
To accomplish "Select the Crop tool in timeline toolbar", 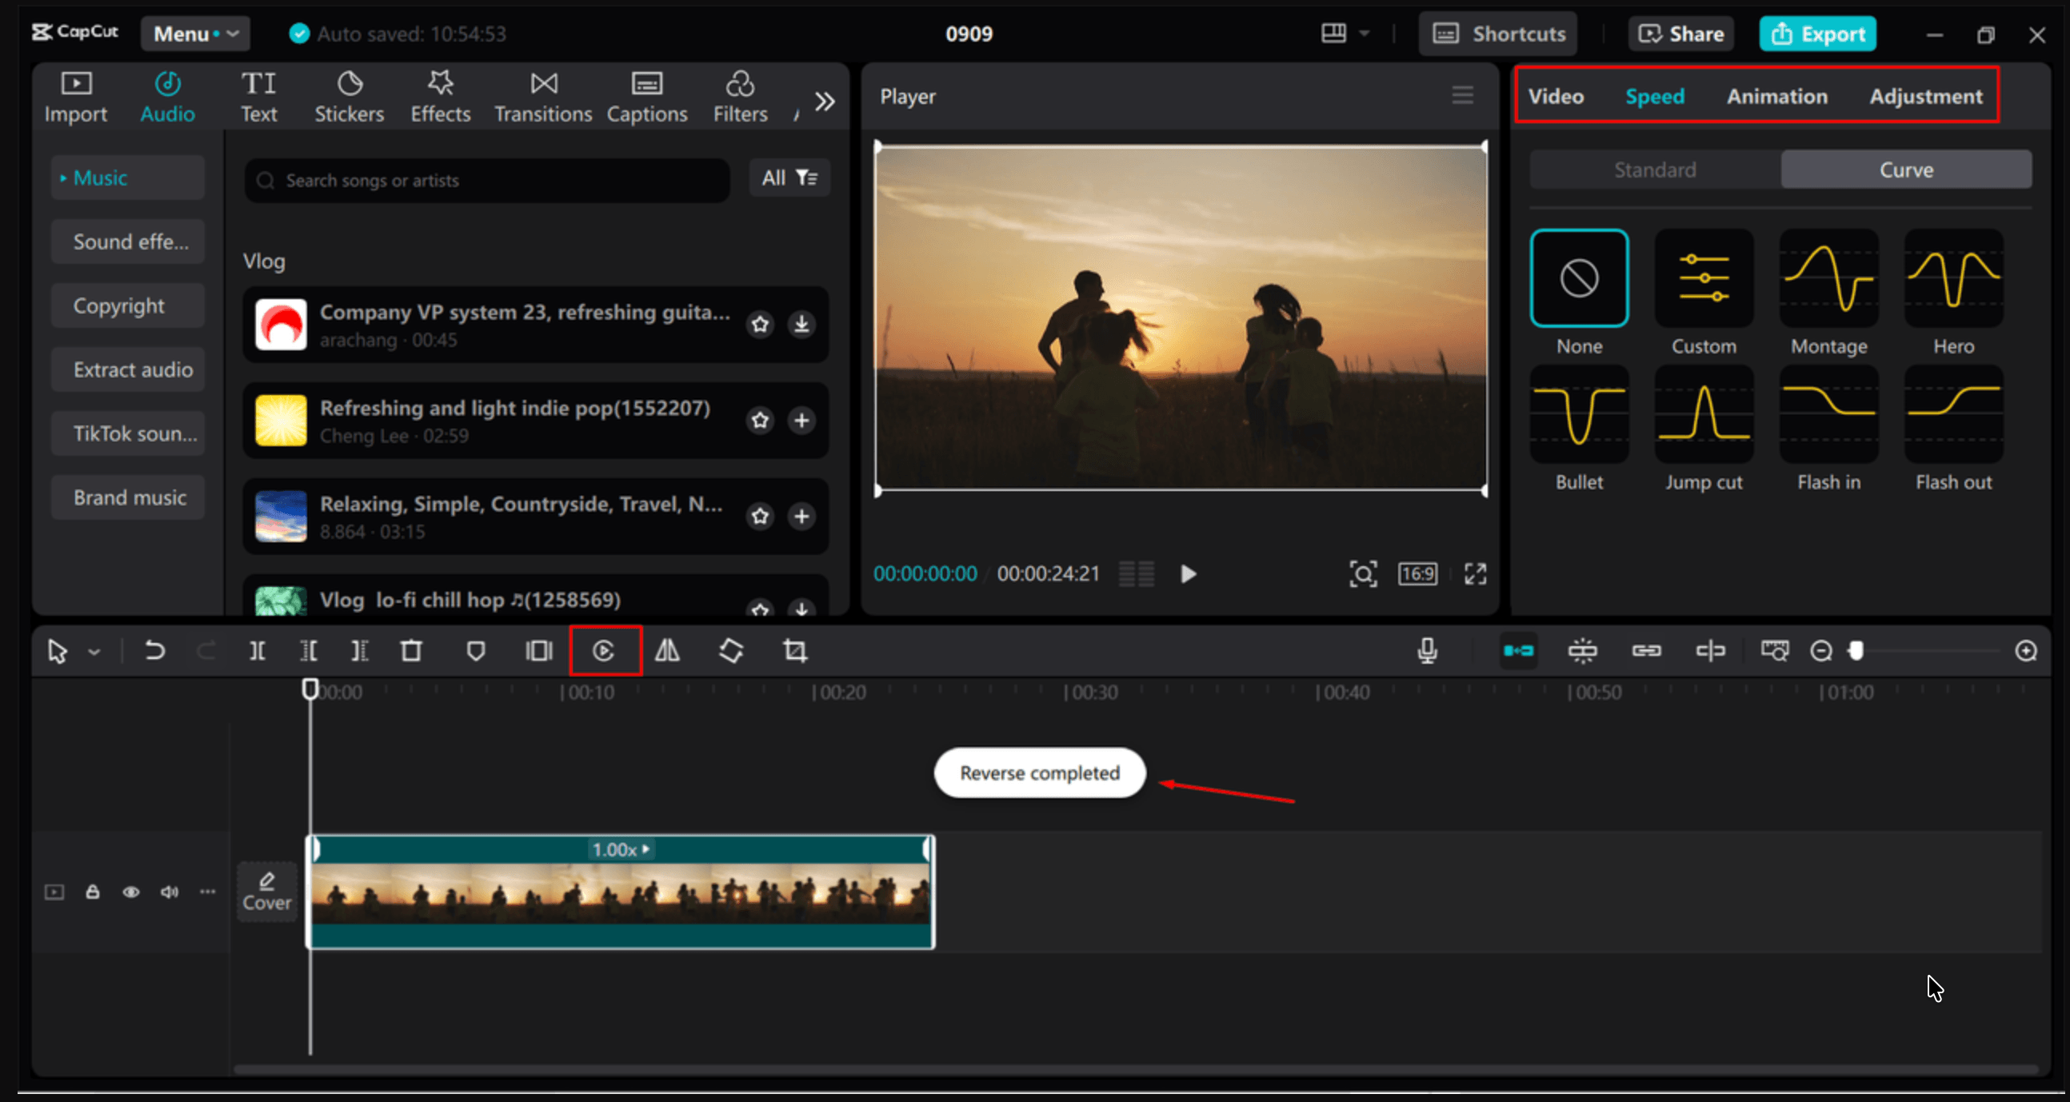I will tap(795, 651).
